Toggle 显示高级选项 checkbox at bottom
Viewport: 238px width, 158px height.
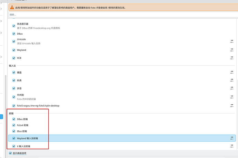point(10,153)
